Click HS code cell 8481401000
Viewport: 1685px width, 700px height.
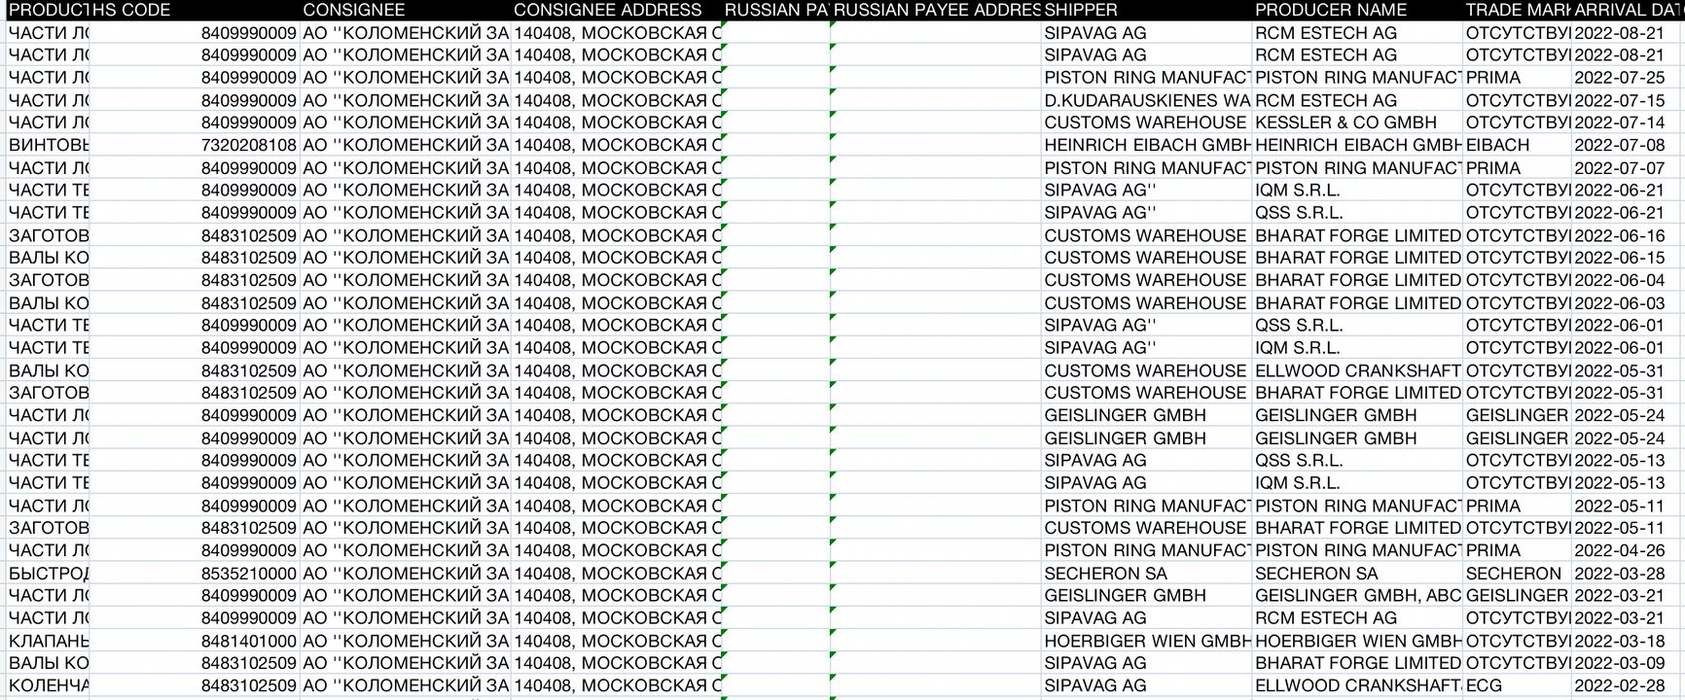click(248, 641)
